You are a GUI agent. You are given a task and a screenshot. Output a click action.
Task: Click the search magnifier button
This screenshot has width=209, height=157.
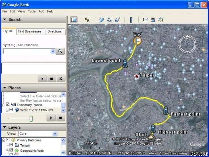pyautogui.click(x=60, y=51)
